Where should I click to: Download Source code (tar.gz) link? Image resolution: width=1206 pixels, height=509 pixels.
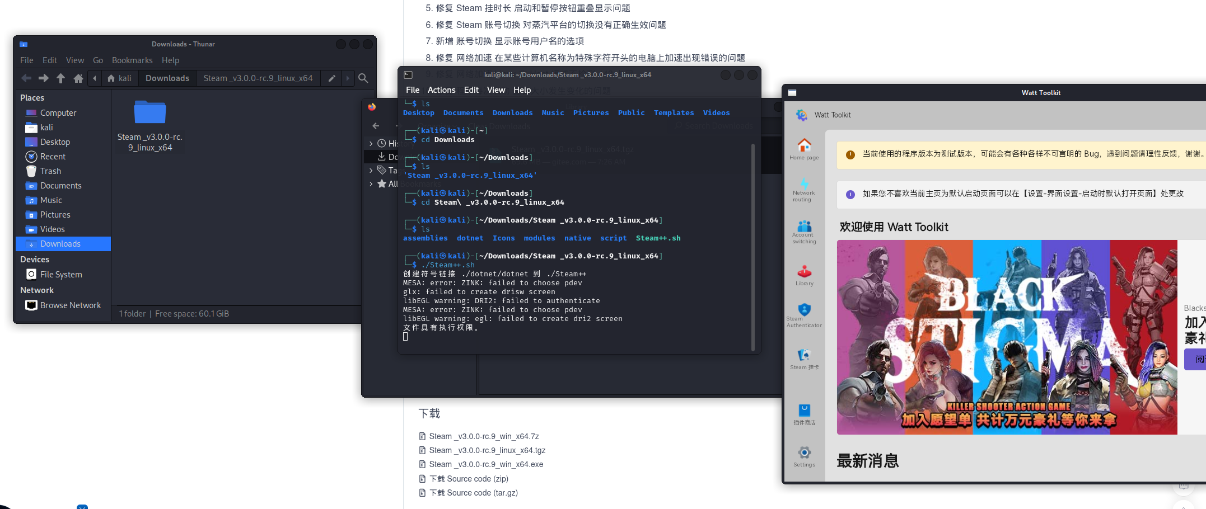tap(473, 493)
